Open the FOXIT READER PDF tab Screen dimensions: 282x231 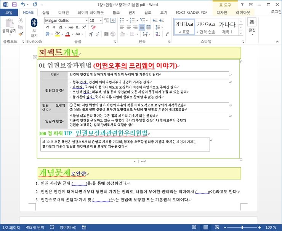(x=191, y=13)
